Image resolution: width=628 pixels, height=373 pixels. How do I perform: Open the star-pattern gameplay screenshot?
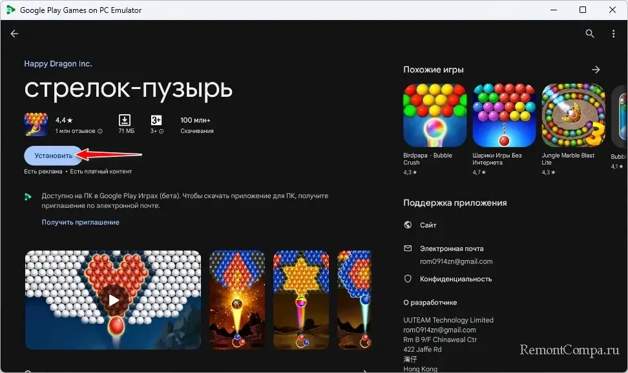[x=300, y=300]
